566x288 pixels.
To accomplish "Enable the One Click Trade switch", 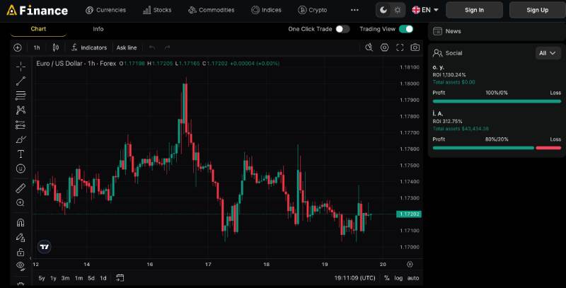I will [342, 29].
